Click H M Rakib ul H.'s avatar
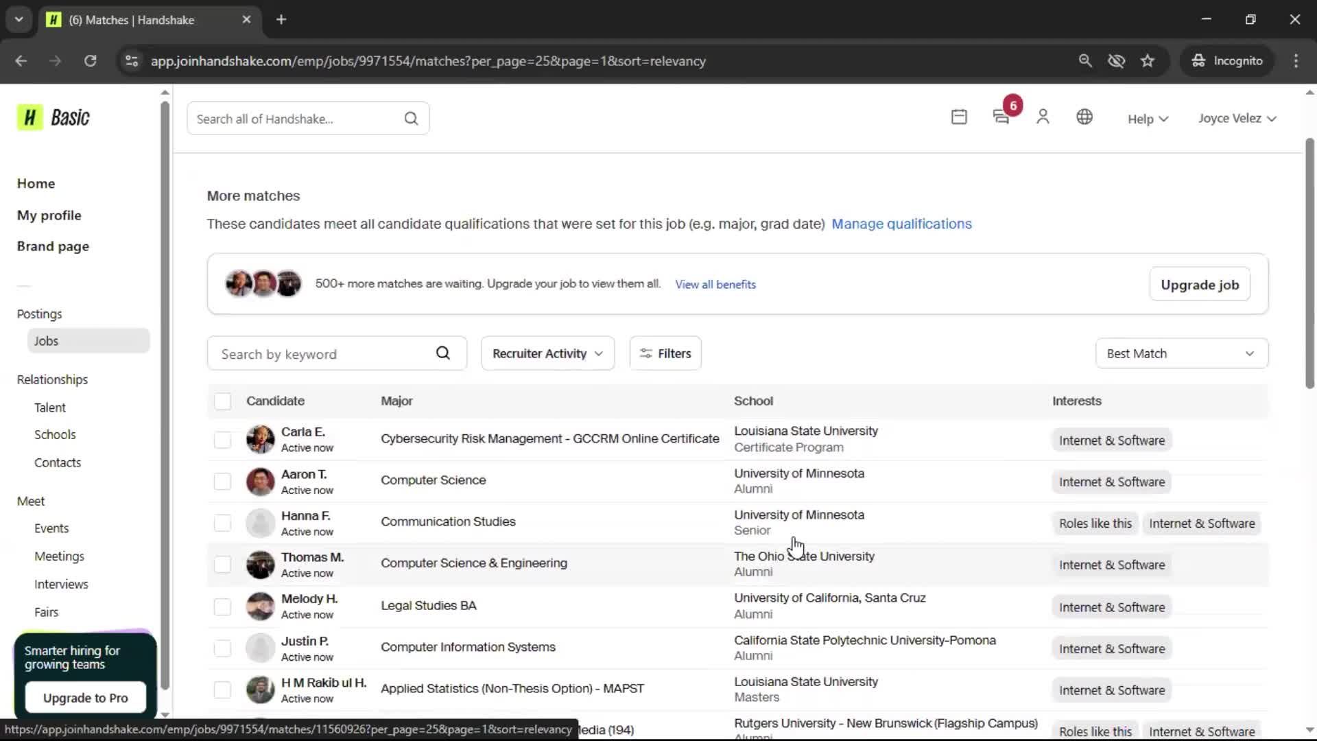This screenshot has height=741, width=1317. 260,690
